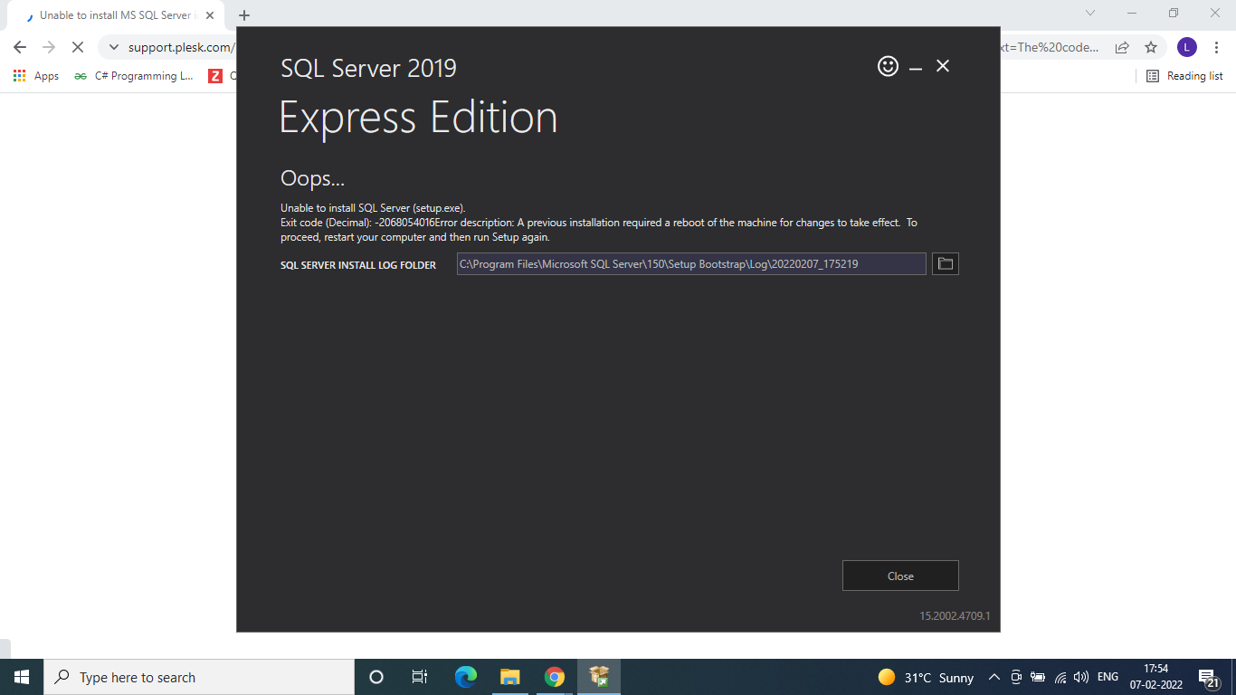Open Cortana circle on taskbar
Screen dimensions: 1236x695
tap(376, 677)
